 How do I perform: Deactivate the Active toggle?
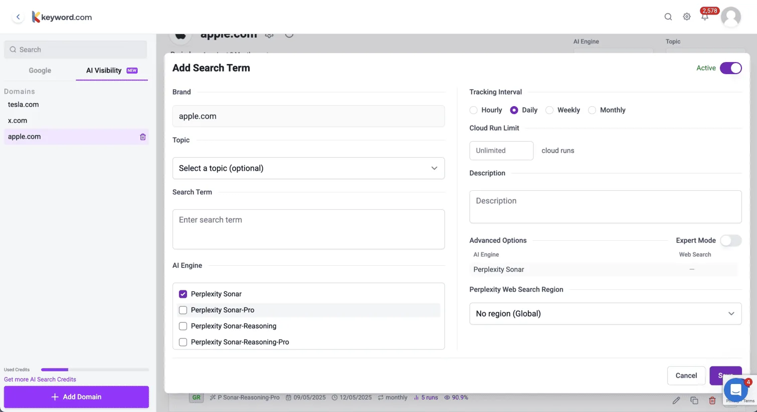(731, 68)
